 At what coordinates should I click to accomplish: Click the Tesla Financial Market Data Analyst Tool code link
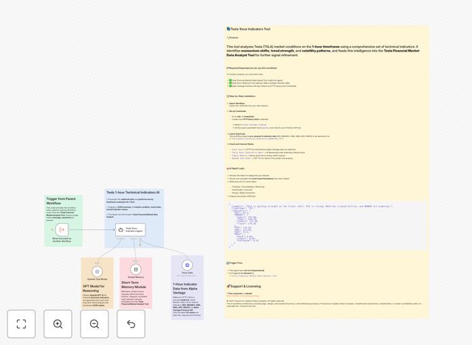pyautogui.click(x=254, y=276)
